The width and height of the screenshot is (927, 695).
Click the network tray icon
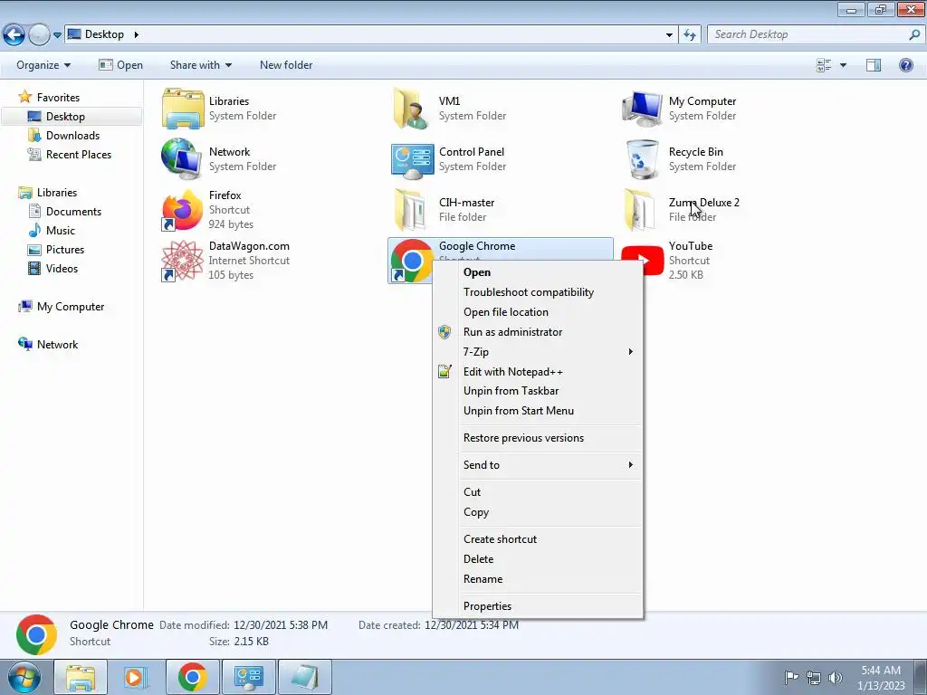(814, 677)
